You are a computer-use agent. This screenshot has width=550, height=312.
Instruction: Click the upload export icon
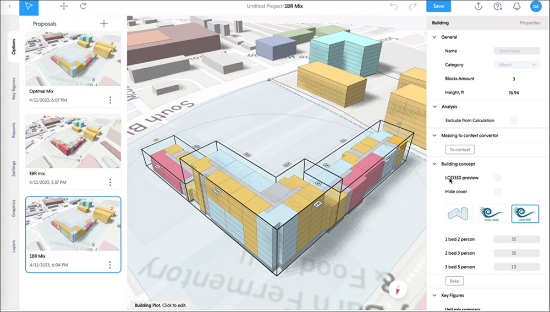coord(479,6)
